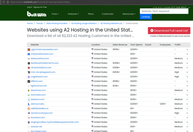Click the alert.lynn.edu favicon icon
This screenshot has height=132, width=193.
(x=29, y=104)
